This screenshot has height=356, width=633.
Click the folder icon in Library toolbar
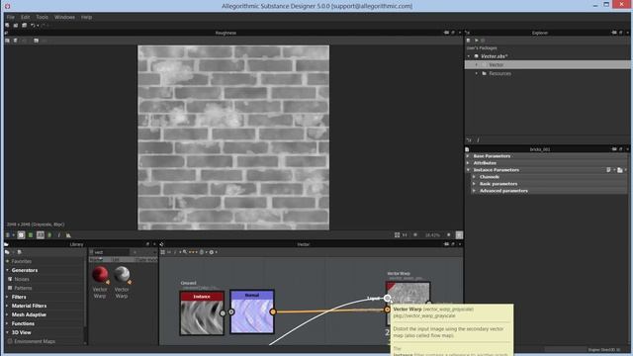[x=7, y=252]
